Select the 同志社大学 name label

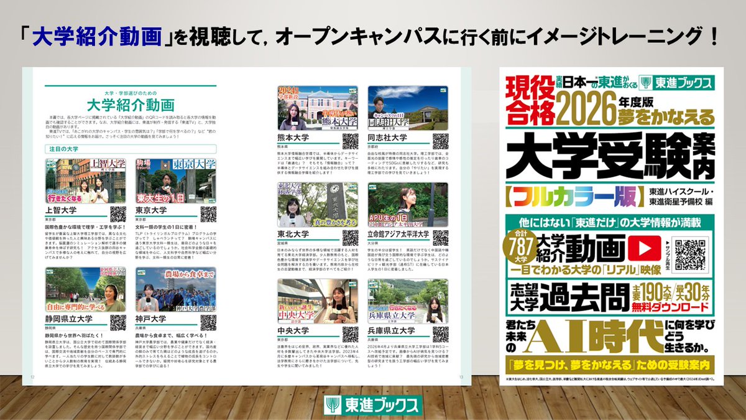point(388,138)
